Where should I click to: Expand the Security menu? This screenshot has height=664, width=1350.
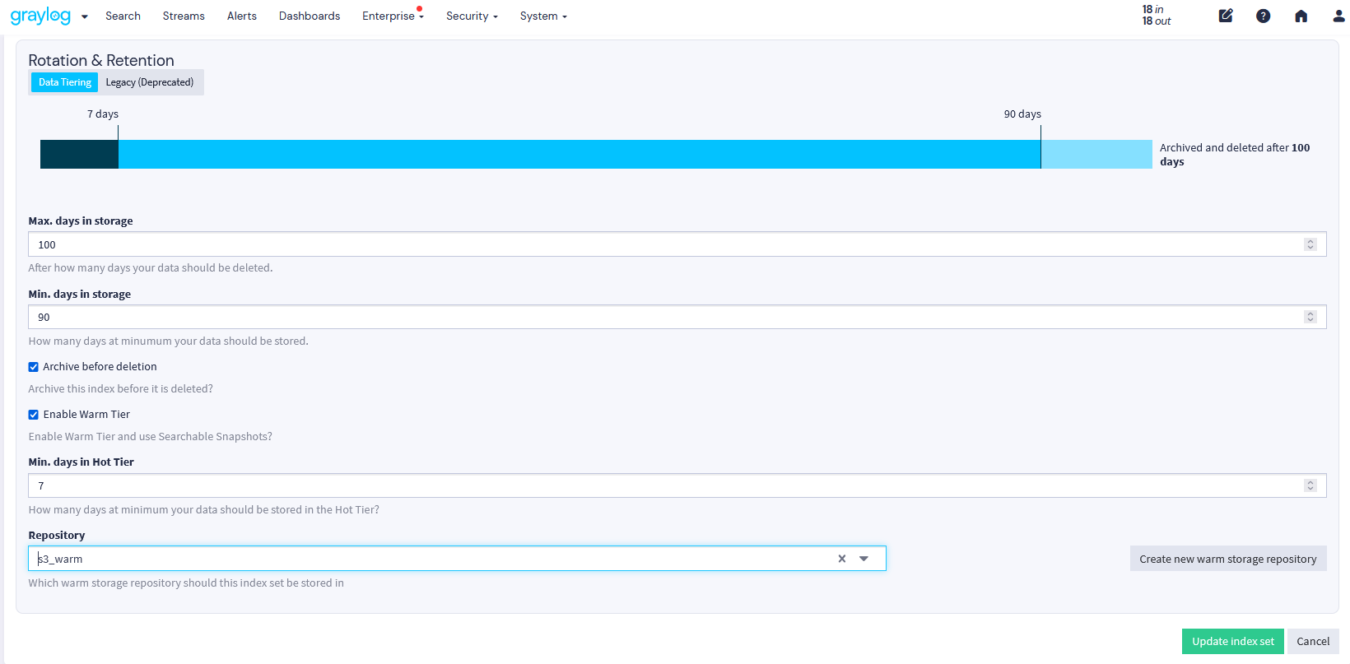(472, 16)
